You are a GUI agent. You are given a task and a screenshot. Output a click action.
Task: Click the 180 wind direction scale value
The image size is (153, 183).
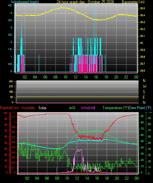tap(11, 92)
